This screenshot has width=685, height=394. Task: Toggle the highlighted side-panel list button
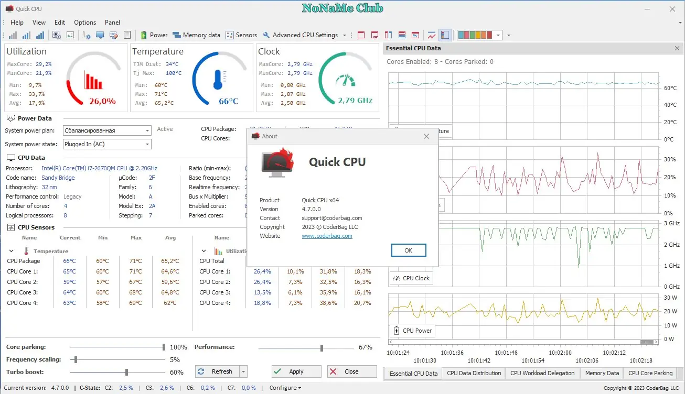tap(445, 35)
